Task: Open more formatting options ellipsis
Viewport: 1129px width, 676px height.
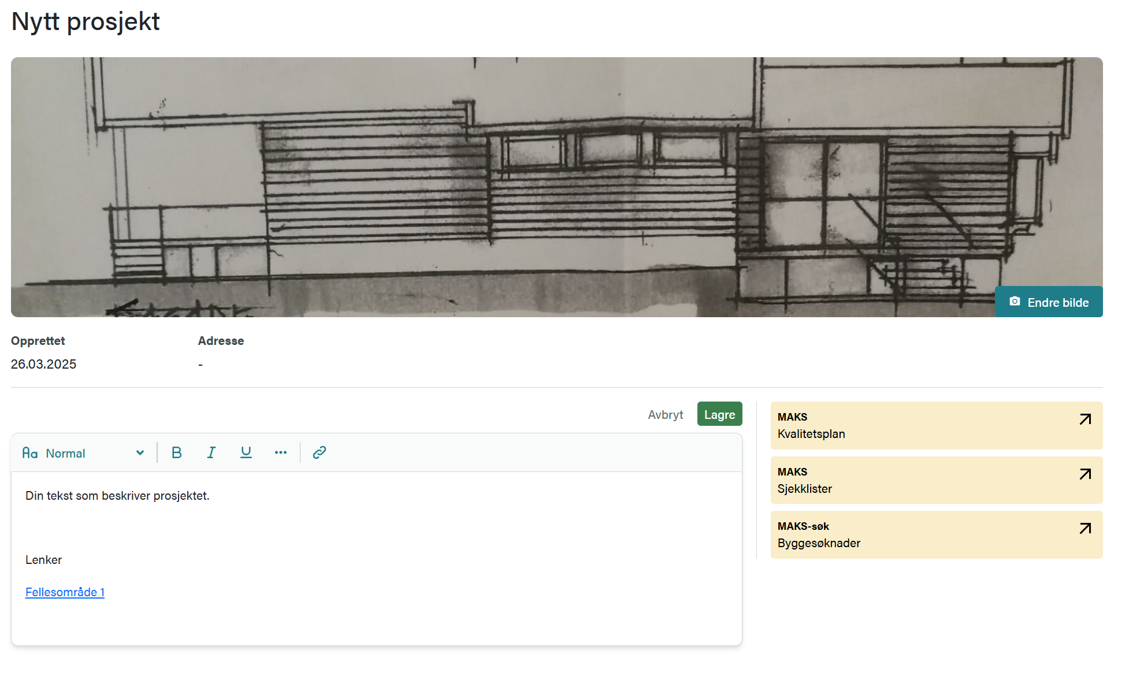Action: tap(281, 453)
